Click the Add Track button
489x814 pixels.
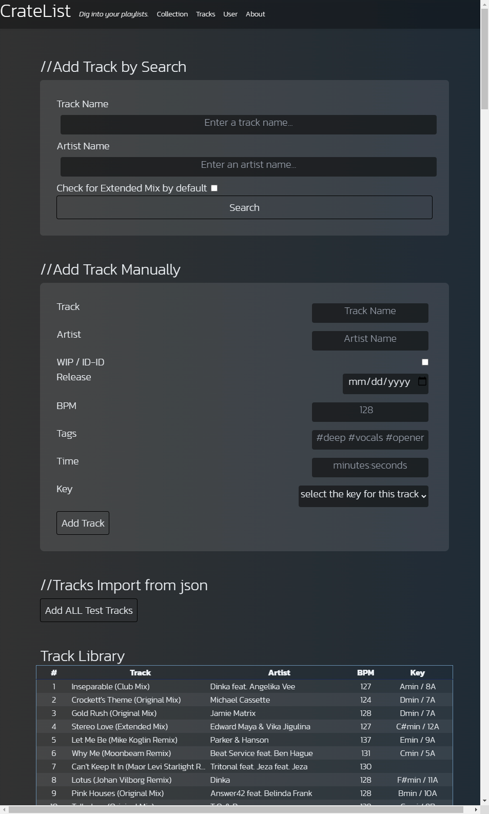coord(83,523)
